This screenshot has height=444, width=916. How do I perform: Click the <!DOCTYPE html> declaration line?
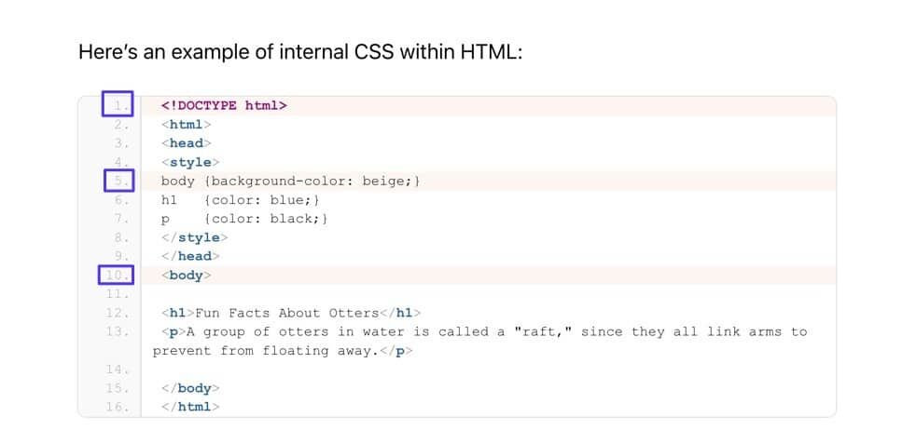click(224, 105)
